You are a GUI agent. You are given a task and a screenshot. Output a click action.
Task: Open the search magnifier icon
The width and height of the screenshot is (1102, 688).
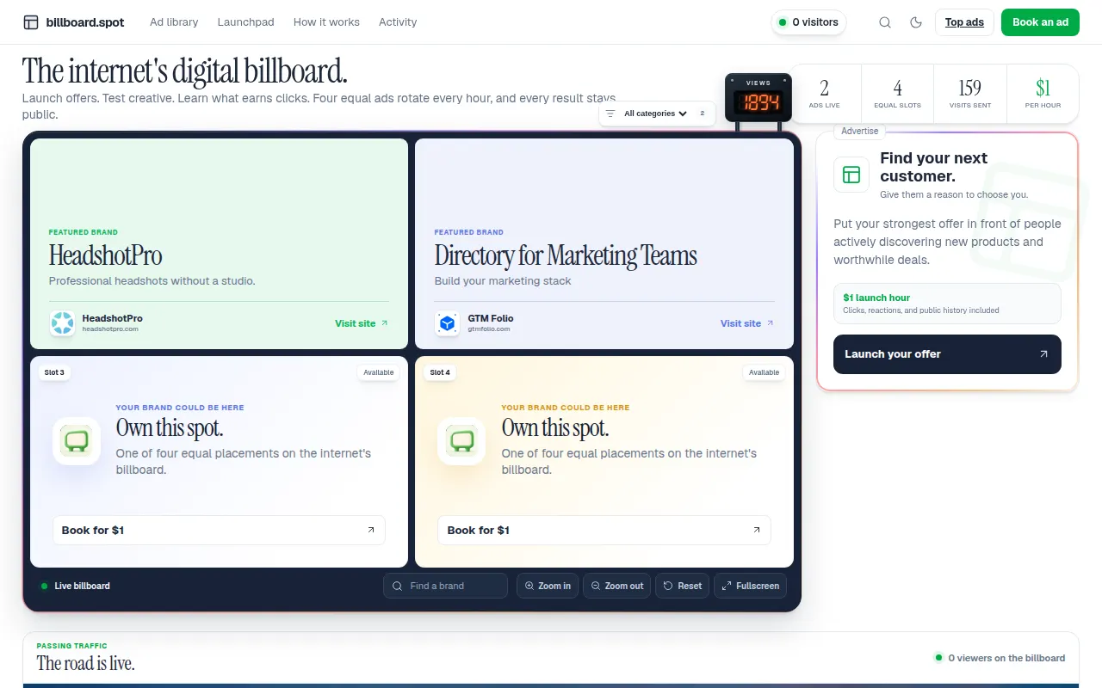click(x=885, y=22)
